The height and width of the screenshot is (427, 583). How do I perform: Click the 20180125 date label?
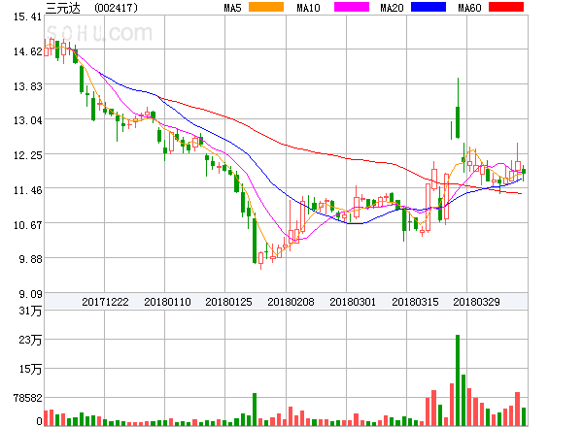point(228,302)
